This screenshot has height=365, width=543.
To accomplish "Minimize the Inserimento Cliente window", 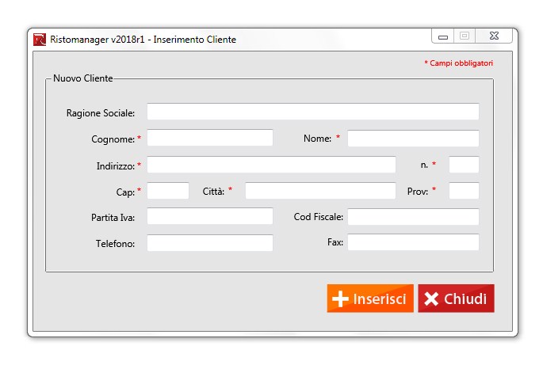I will tap(443, 36).
